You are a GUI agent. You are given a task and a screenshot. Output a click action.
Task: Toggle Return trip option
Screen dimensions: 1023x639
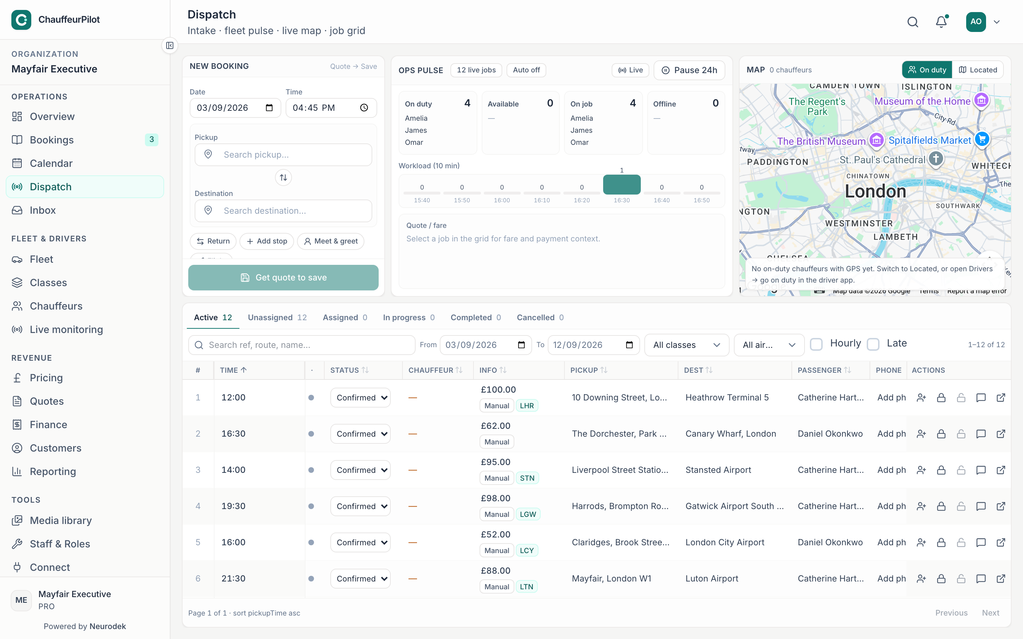point(213,241)
